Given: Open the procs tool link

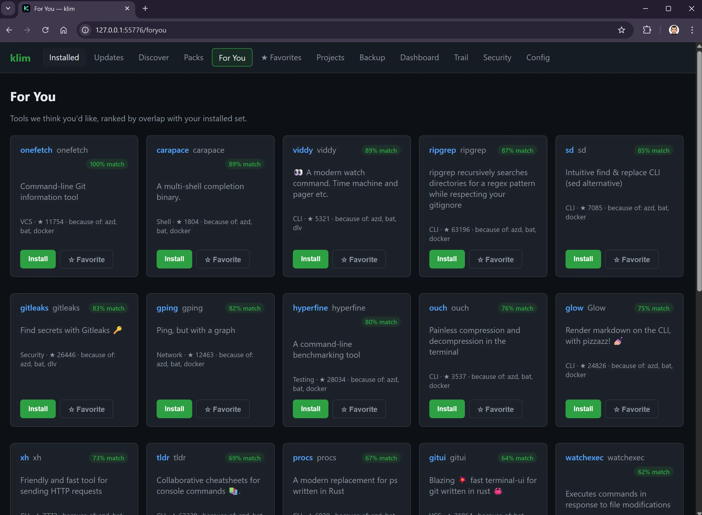Looking at the screenshot, I should (302, 457).
